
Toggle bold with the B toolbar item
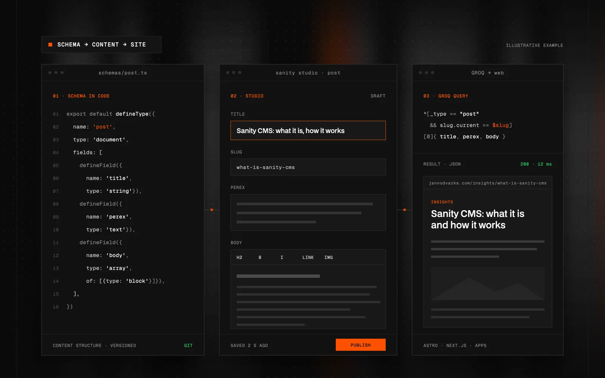(260, 257)
